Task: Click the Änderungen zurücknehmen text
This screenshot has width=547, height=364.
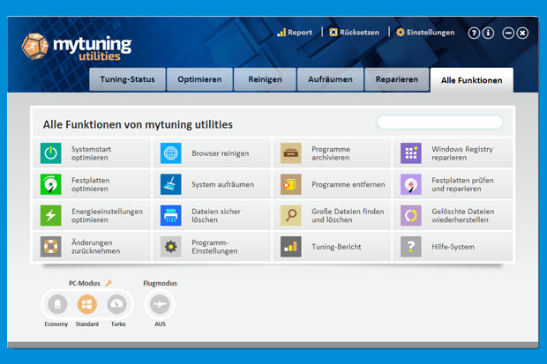Action: click(x=95, y=247)
